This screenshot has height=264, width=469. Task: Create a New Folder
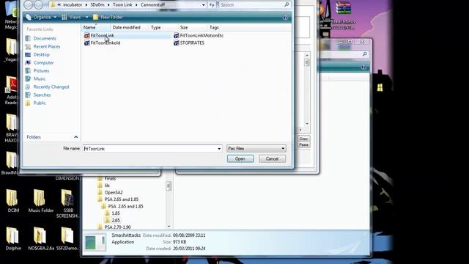pyautogui.click(x=108, y=18)
